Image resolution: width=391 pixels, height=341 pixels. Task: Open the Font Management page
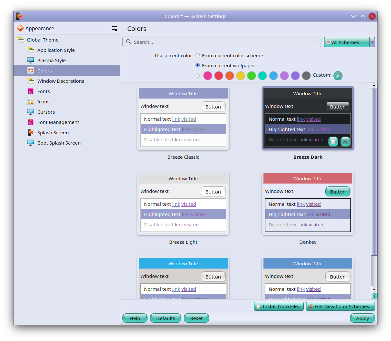(67, 122)
